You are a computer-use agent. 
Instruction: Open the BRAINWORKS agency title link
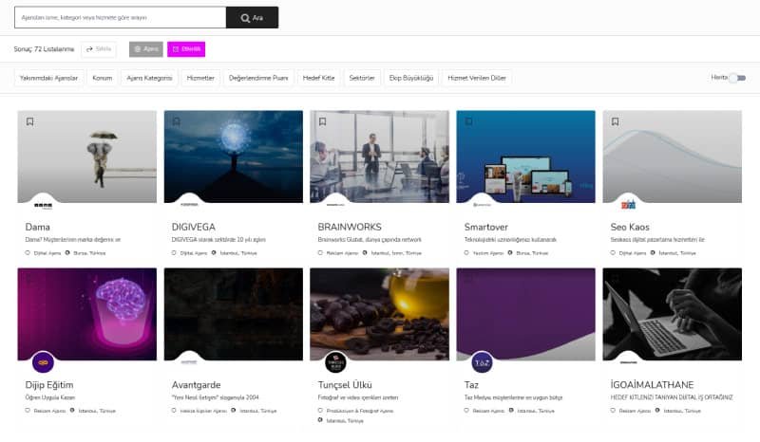[x=350, y=227]
